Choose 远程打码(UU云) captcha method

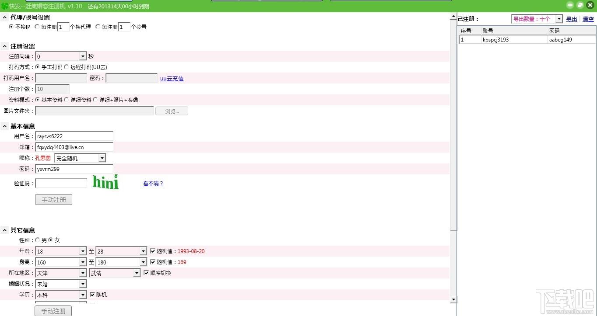tap(66, 67)
